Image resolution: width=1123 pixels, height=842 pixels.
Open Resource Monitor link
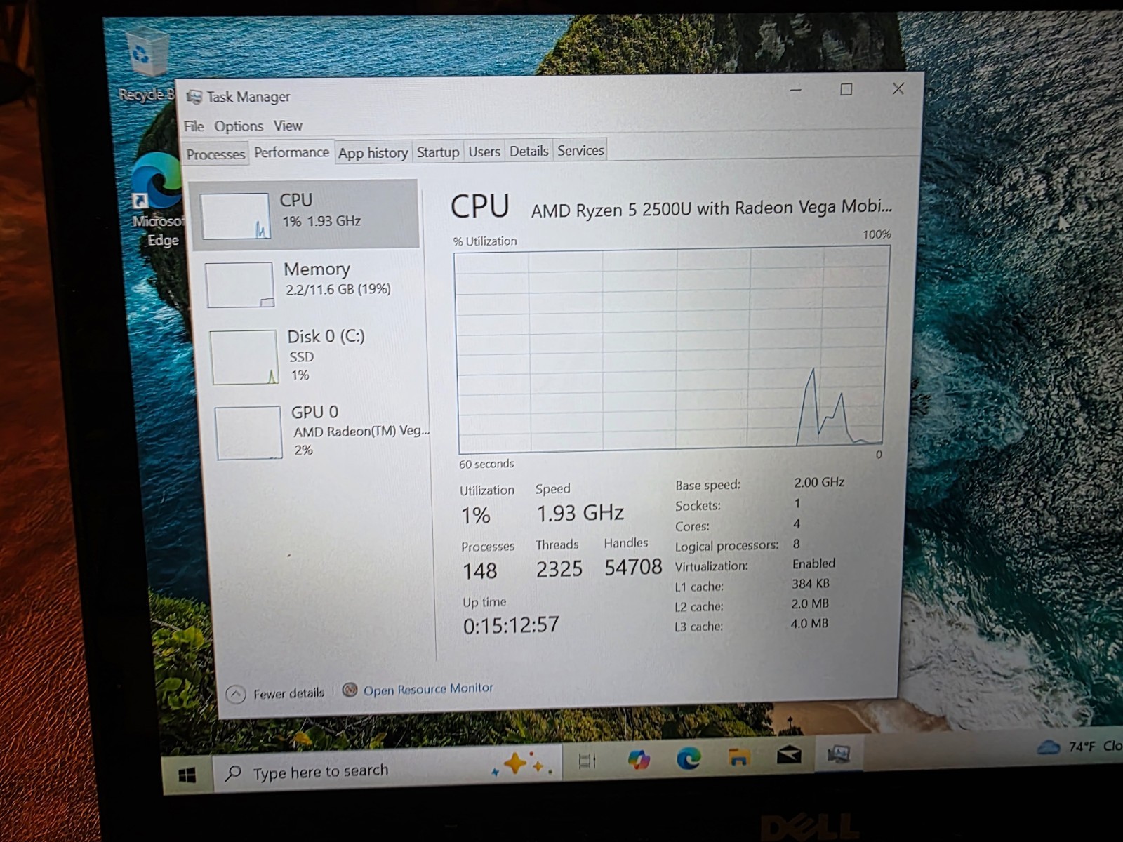point(428,689)
